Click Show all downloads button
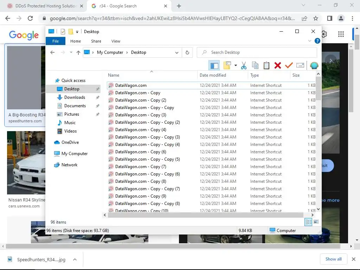 tap(333, 259)
